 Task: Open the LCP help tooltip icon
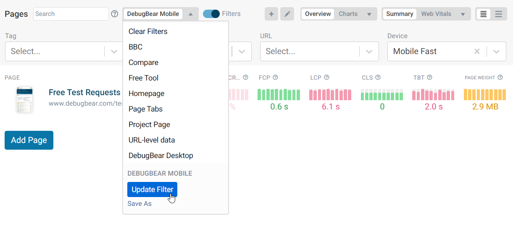[x=326, y=78]
